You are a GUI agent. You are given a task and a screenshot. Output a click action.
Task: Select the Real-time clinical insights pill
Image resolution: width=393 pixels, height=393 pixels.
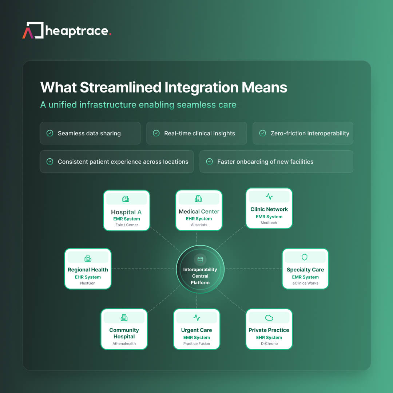(x=196, y=133)
